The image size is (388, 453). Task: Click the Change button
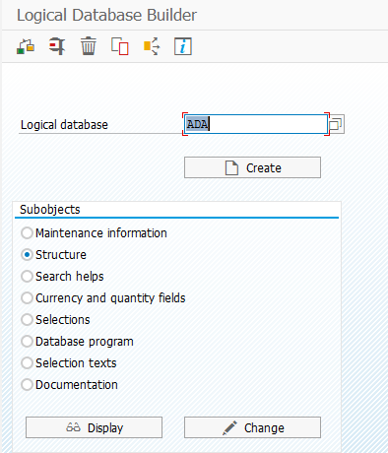[252, 427]
